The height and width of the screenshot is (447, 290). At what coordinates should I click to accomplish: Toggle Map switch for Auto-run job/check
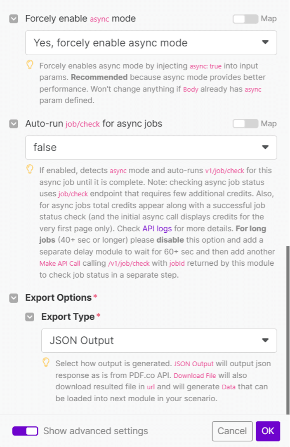pyautogui.click(x=245, y=124)
